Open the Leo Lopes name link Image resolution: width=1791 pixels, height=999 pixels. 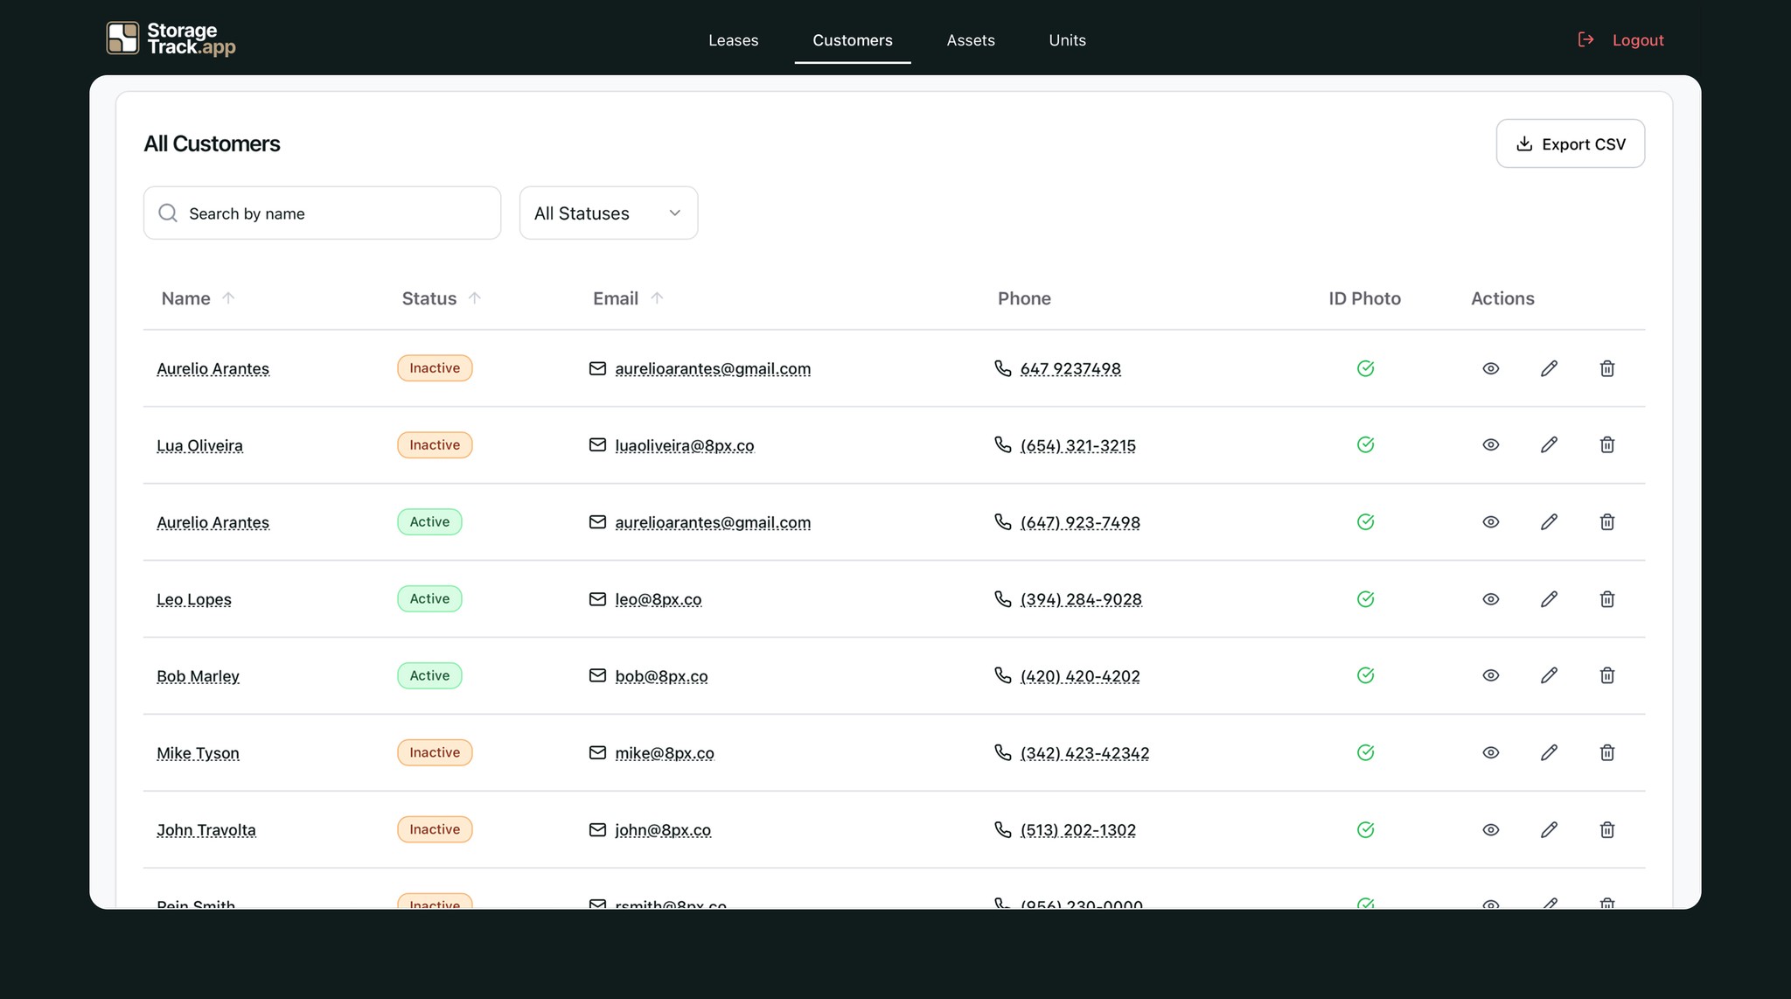194,599
